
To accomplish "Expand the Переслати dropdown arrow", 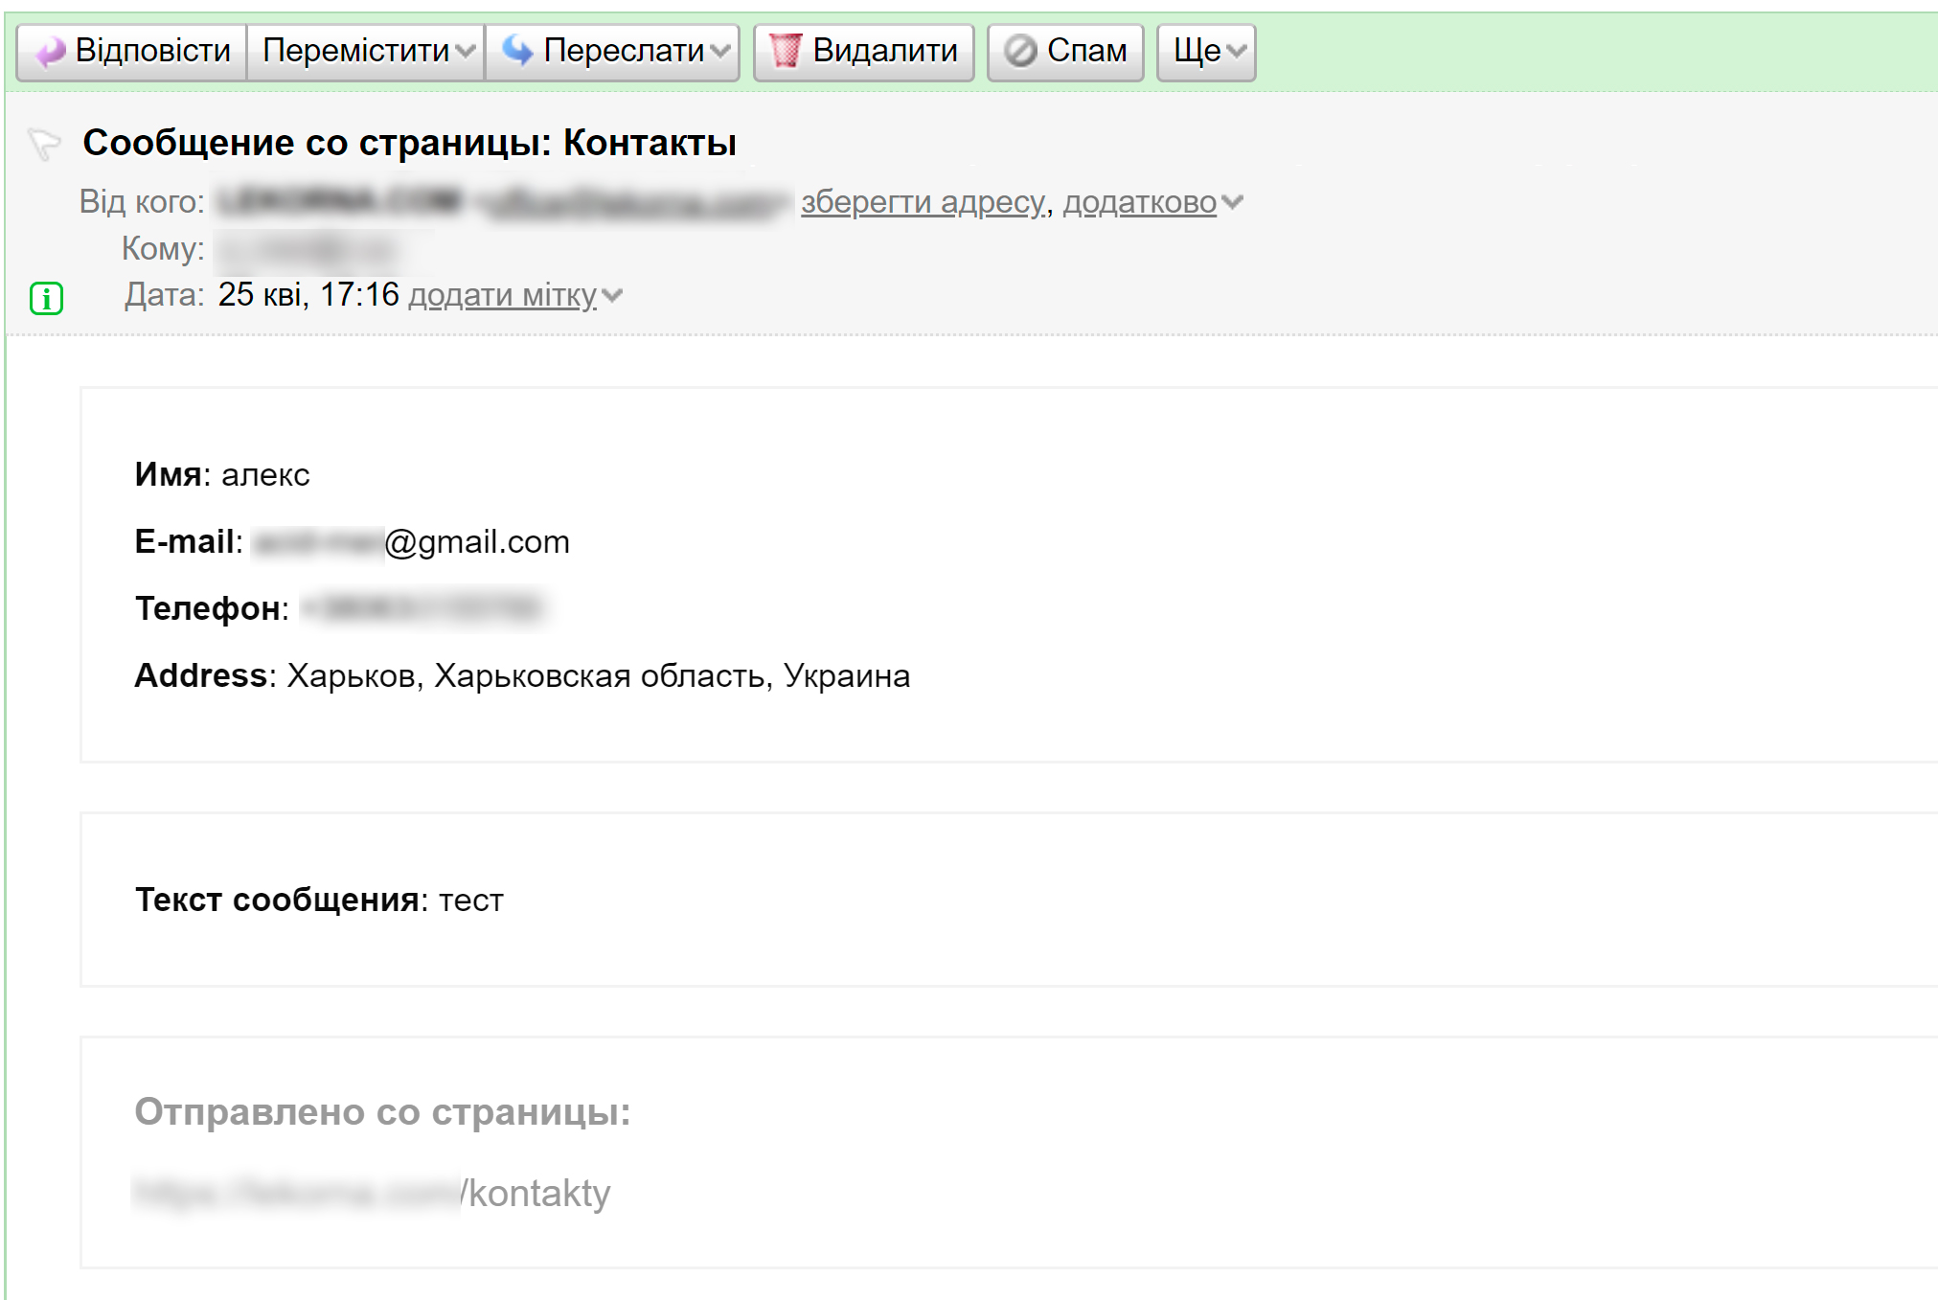I will [x=720, y=51].
